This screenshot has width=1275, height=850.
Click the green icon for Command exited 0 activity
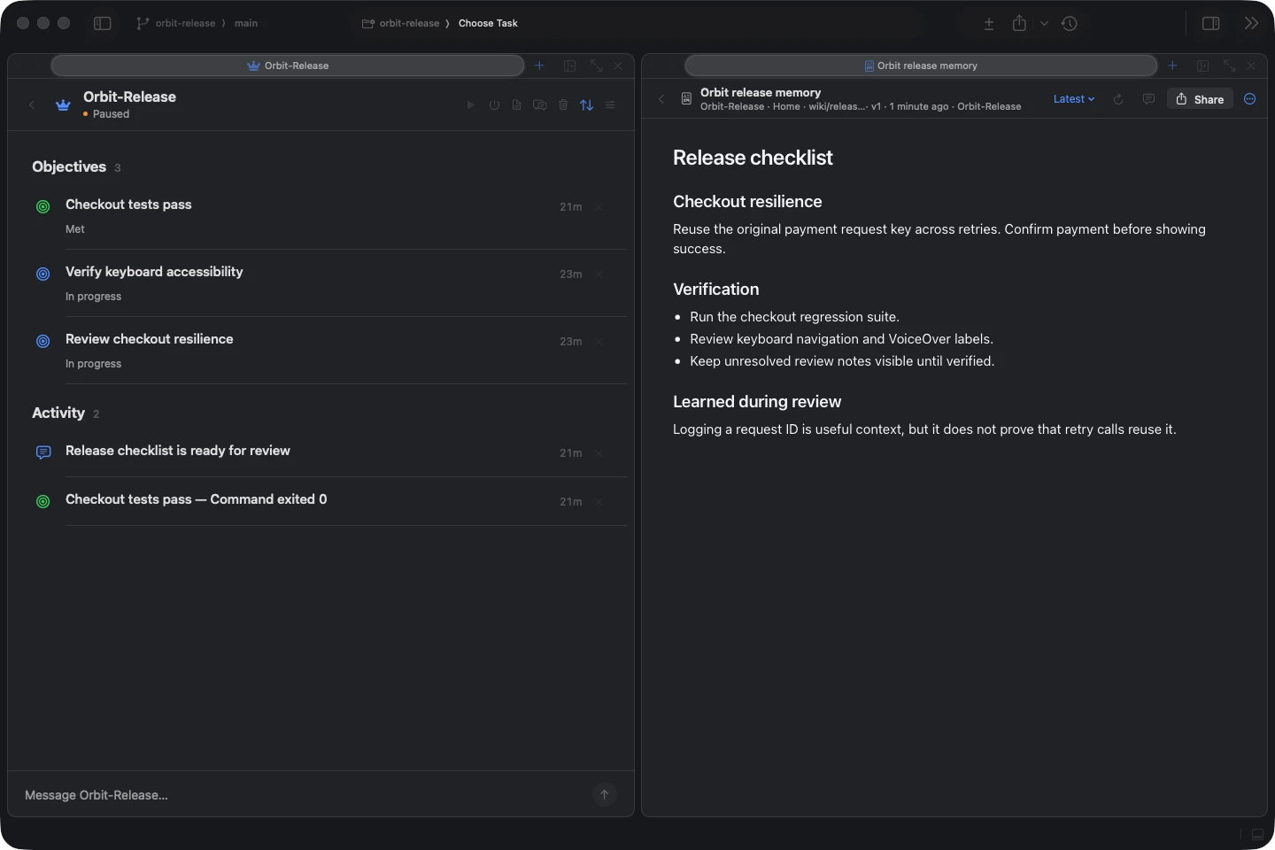coord(42,501)
